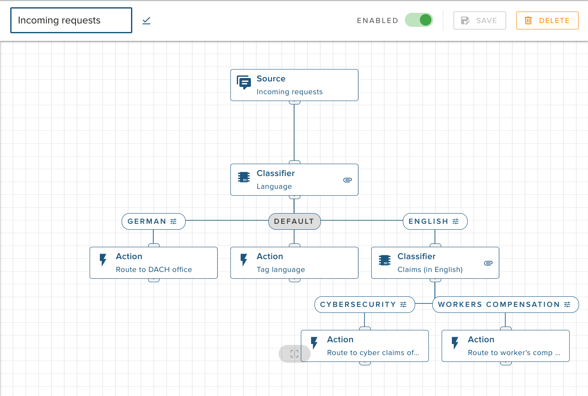Image resolution: width=588 pixels, height=396 pixels.
Task: Click the Source node chat icon
Action: point(244,82)
